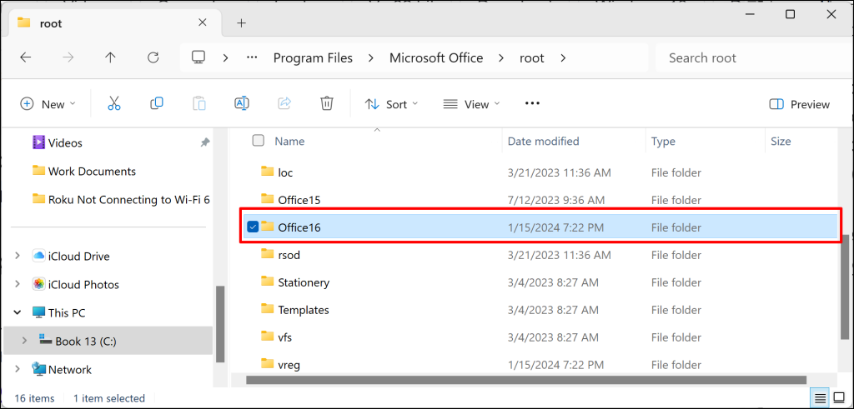Click the Rename icon in toolbar
The height and width of the screenshot is (409, 854).
click(241, 103)
